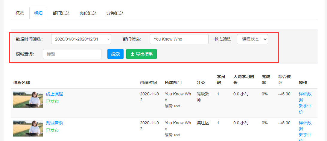Click the green 导出结果 button
The image size is (327, 141).
pyautogui.click(x=142, y=54)
